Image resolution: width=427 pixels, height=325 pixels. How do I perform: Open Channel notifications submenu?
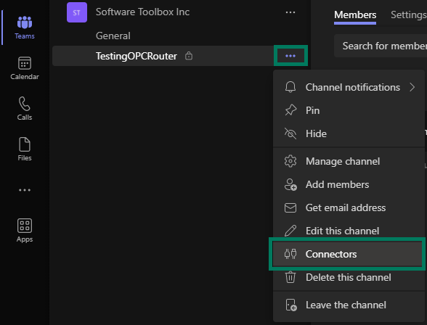tap(349, 87)
